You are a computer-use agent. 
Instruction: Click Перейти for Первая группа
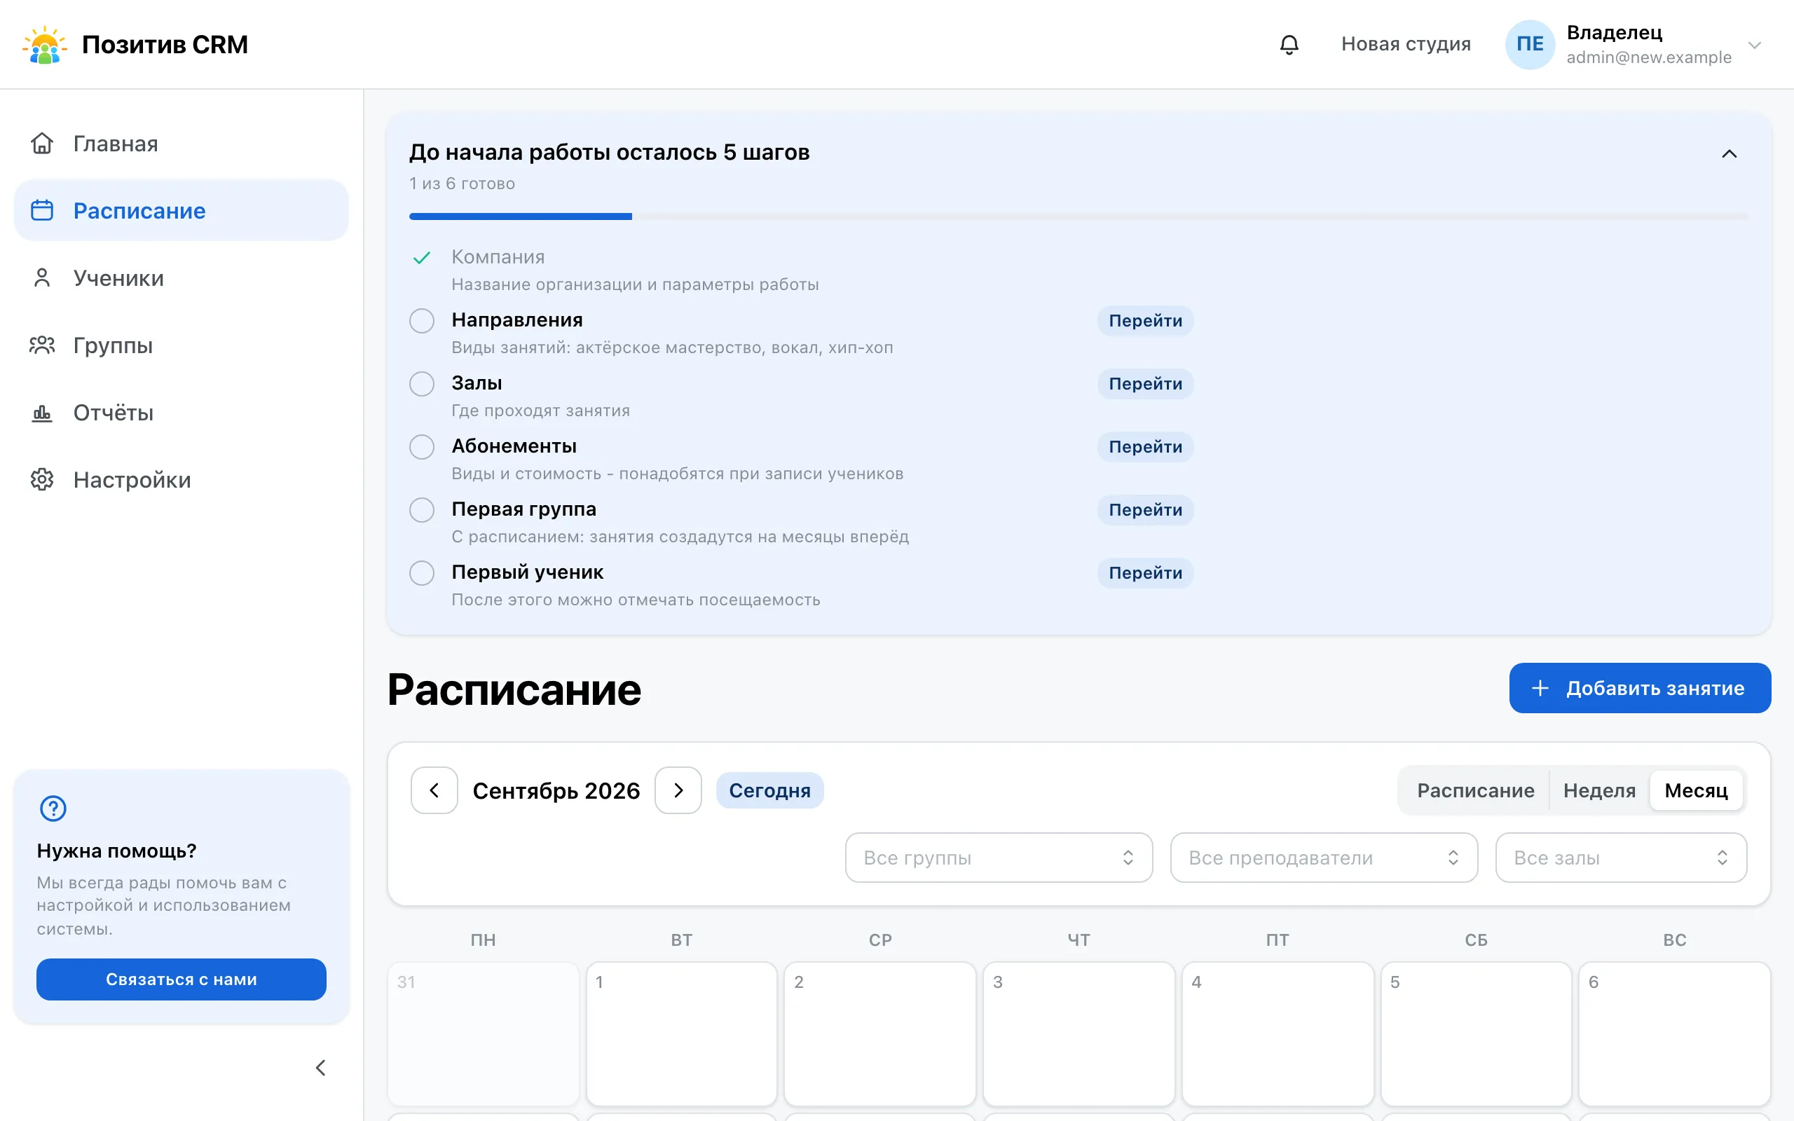(1145, 510)
